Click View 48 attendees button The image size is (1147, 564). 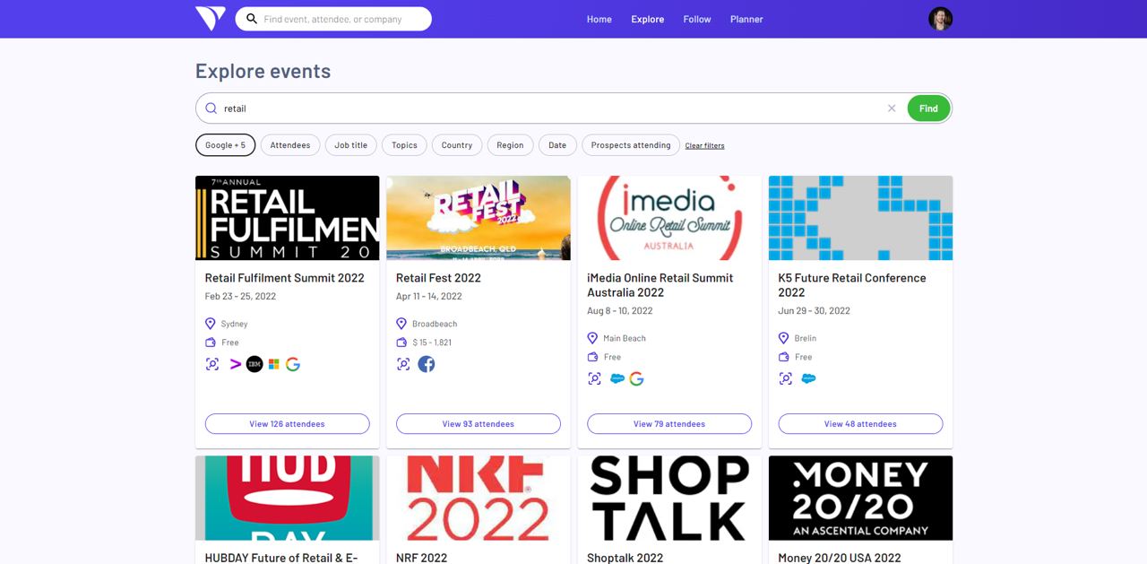tap(860, 424)
